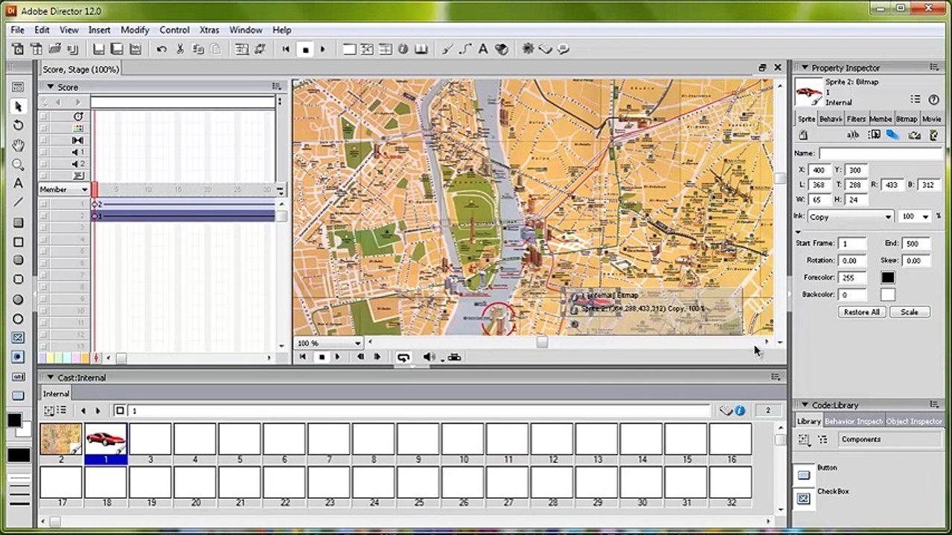Toggle the trails icon in Property Inspector
This screenshot has height=535, width=952.
[892, 135]
